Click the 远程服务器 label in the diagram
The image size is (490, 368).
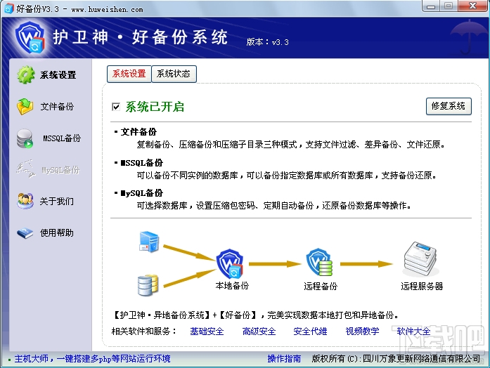click(422, 287)
